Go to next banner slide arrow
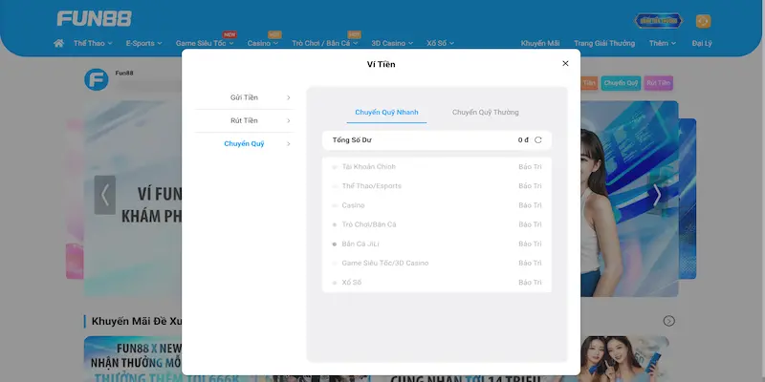 click(656, 195)
